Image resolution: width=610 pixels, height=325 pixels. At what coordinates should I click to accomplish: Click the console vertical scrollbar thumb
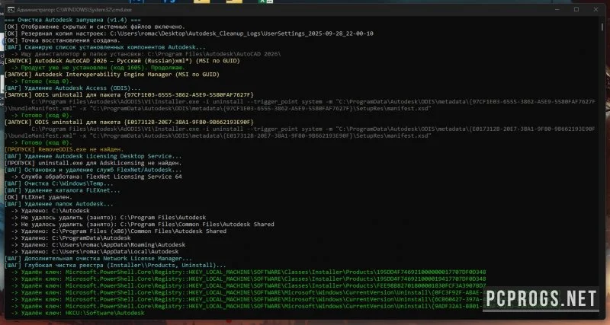(602, 27)
